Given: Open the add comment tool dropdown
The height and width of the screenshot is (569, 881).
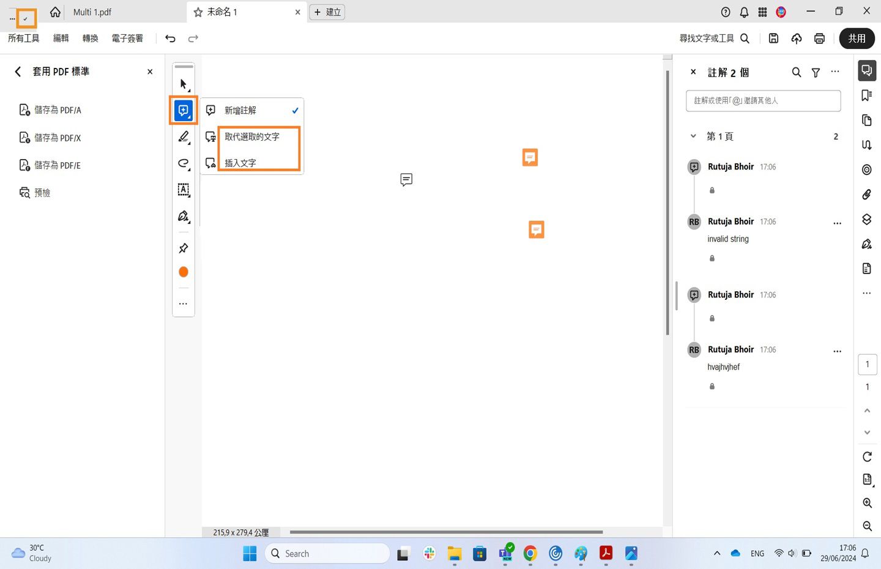Looking at the screenshot, I should tap(184, 110).
